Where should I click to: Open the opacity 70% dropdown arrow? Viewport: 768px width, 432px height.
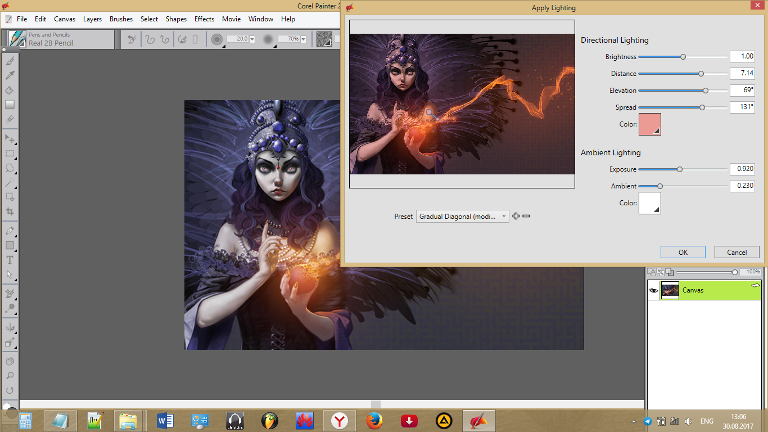point(304,39)
